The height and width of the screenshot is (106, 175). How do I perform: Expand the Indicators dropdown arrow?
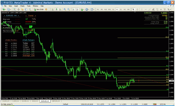tap(84, 10)
